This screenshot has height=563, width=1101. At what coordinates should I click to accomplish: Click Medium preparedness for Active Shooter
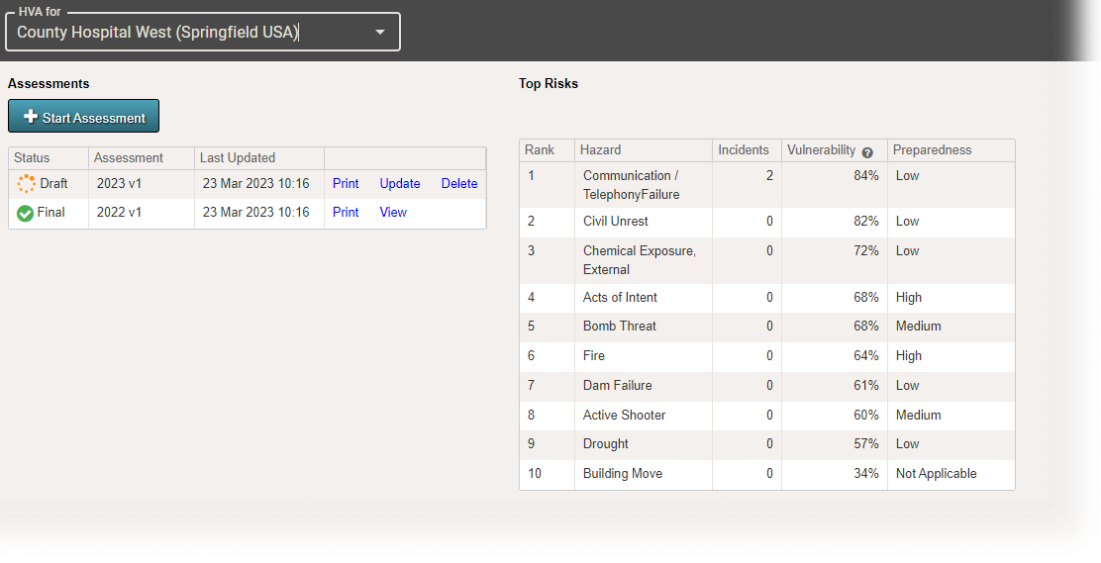[919, 415]
